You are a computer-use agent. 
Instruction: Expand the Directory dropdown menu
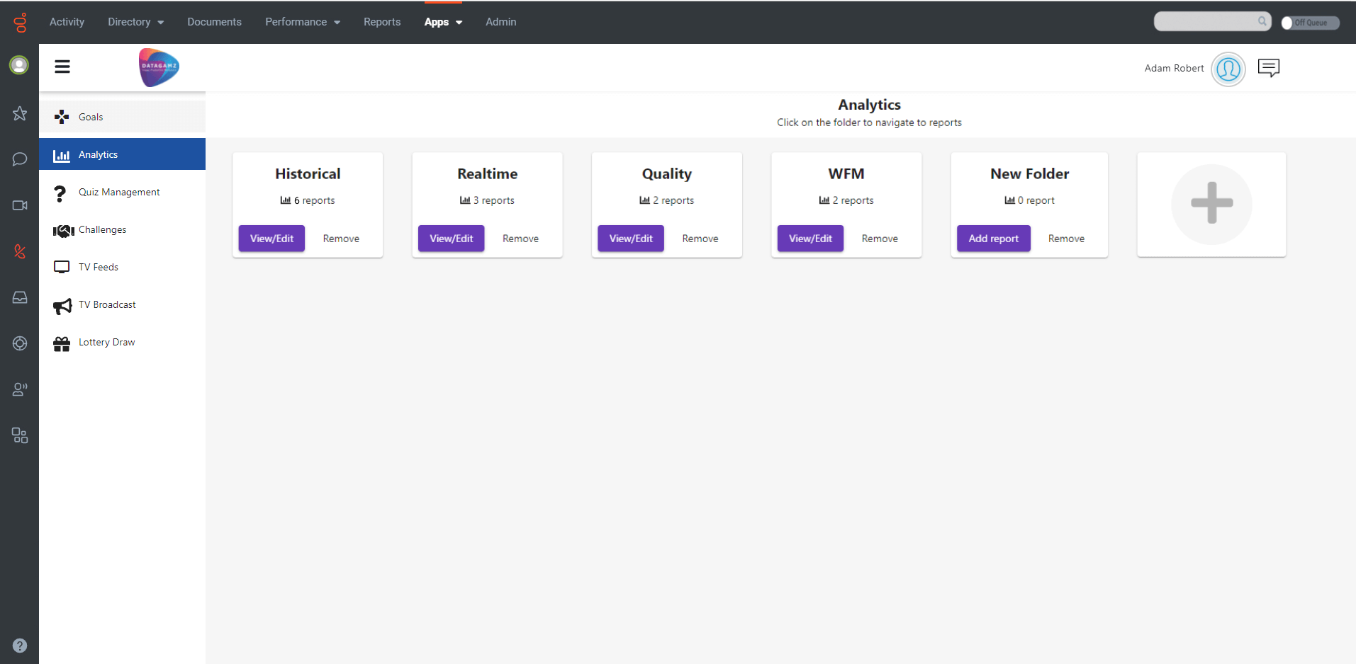[x=135, y=22]
